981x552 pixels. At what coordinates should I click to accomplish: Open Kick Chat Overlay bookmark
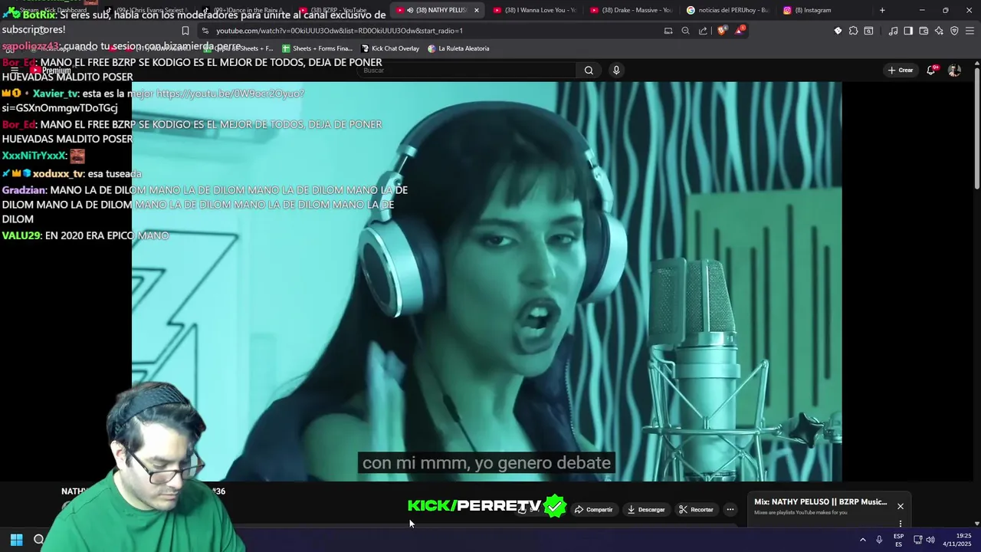(x=390, y=48)
